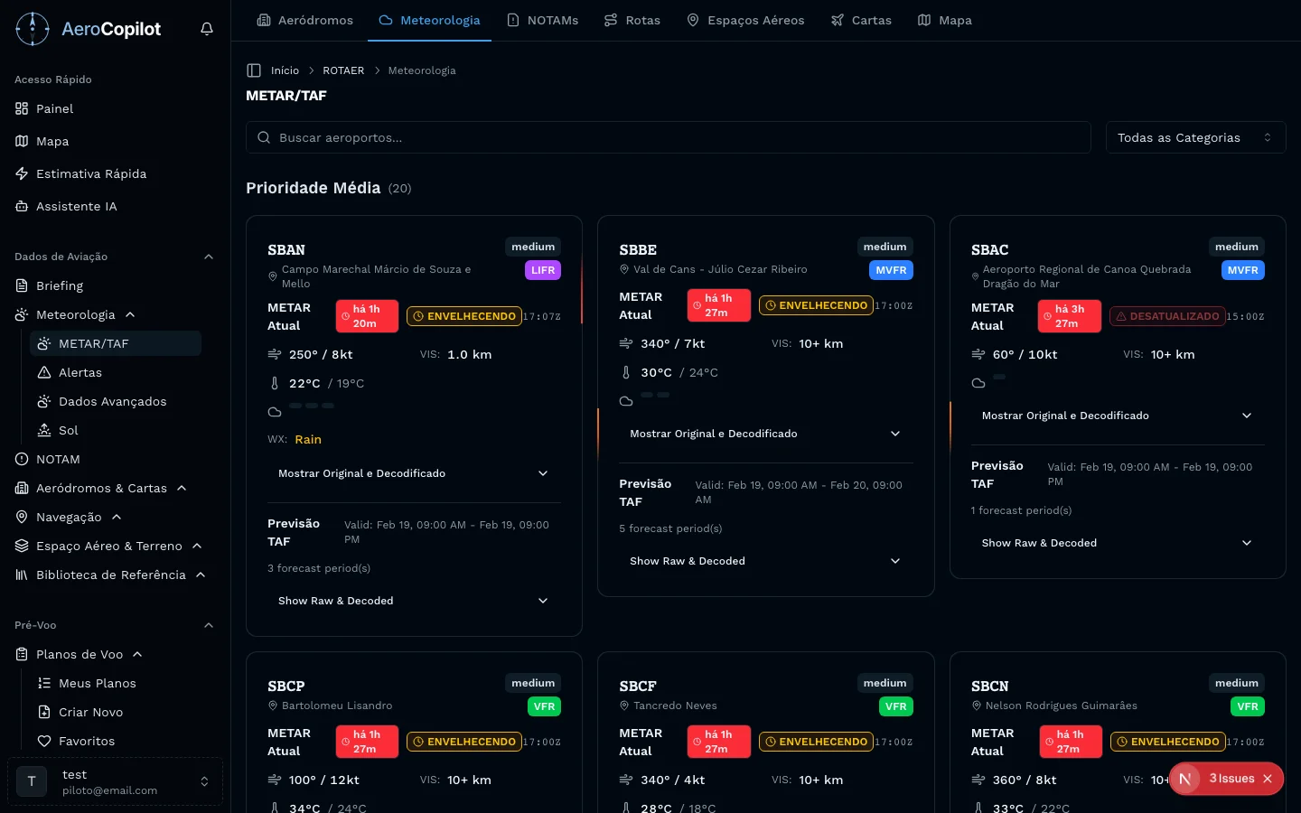
Task: Click the notifications bell icon
Action: pos(207,29)
